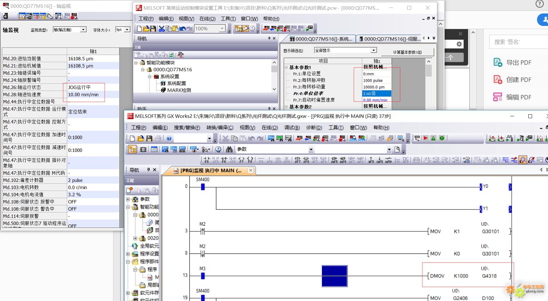548x301 pixels.
Task: Close 导航 panel in GX Works2
Action: [x=154, y=170]
